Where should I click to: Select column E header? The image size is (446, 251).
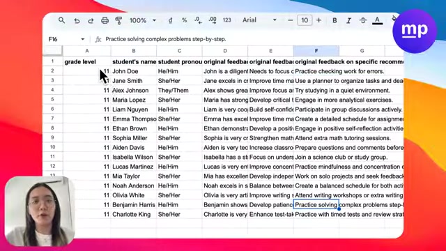[x=270, y=51]
